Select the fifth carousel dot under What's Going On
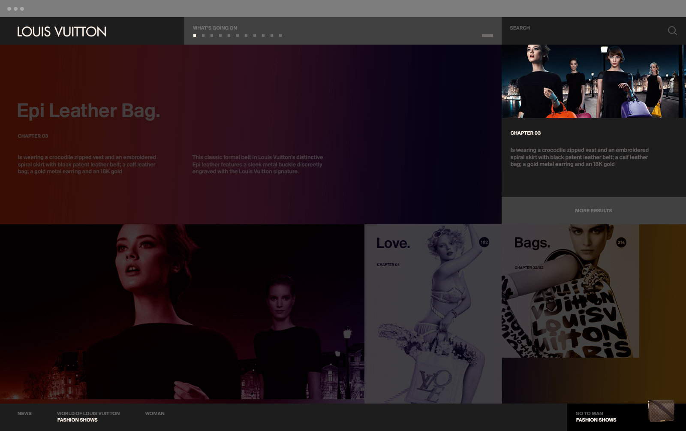Image resolution: width=686 pixels, height=431 pixels. tap(229, 36)
